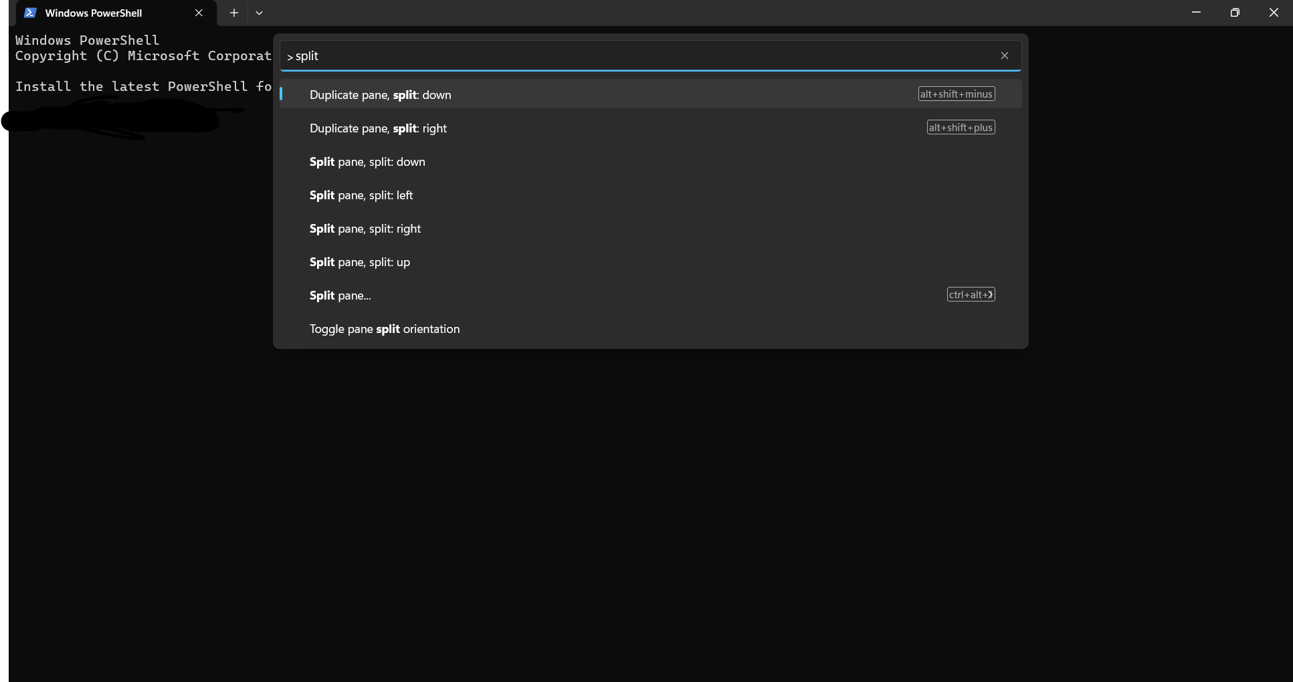Select Duplicate pane, split: right

(651, 128)
